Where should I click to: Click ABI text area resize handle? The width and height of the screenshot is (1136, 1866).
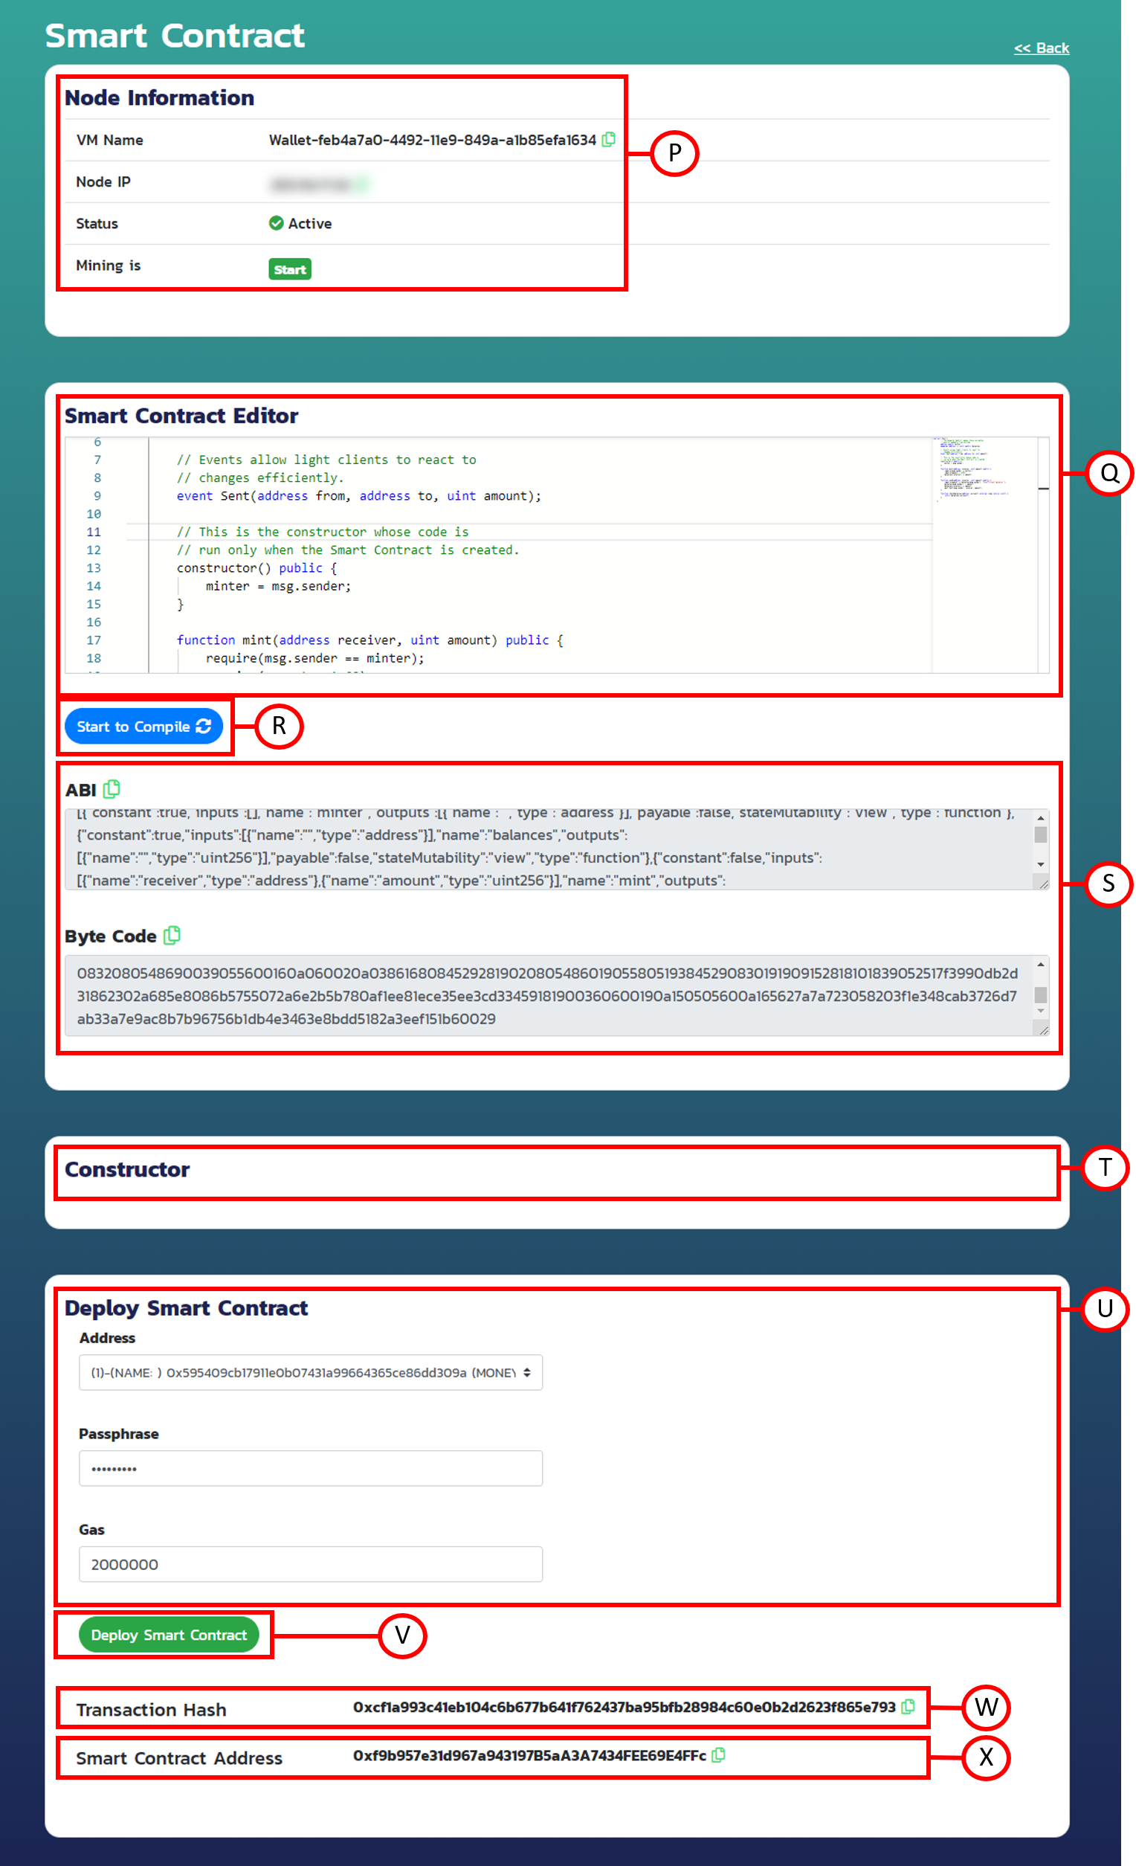[x=1043, y=884]
